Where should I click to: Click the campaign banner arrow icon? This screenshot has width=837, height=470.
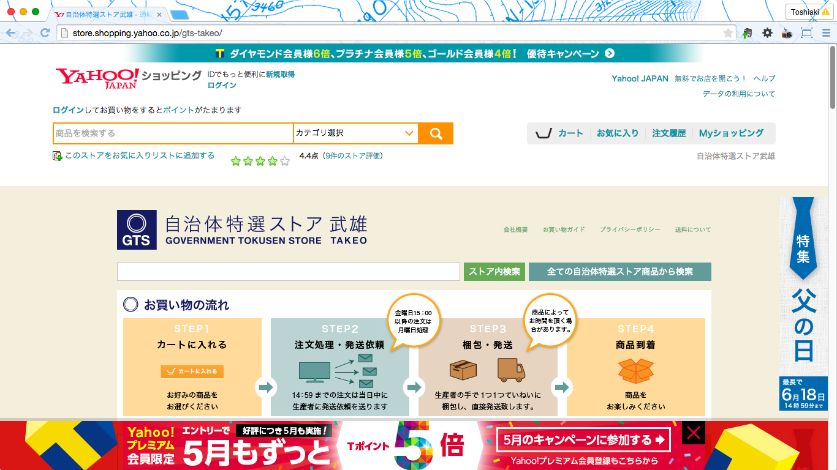coord(610,54)
